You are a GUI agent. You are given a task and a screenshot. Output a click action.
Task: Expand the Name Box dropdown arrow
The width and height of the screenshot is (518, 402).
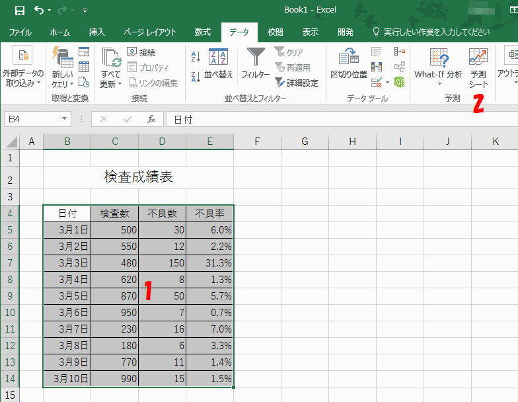tap(65, 119)
